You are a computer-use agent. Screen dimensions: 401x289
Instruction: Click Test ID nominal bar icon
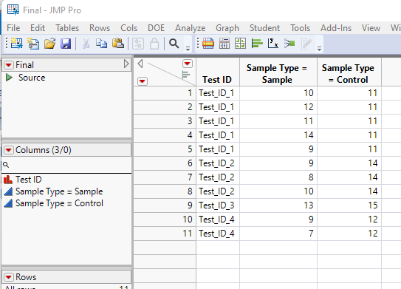(x=8, y=180)
